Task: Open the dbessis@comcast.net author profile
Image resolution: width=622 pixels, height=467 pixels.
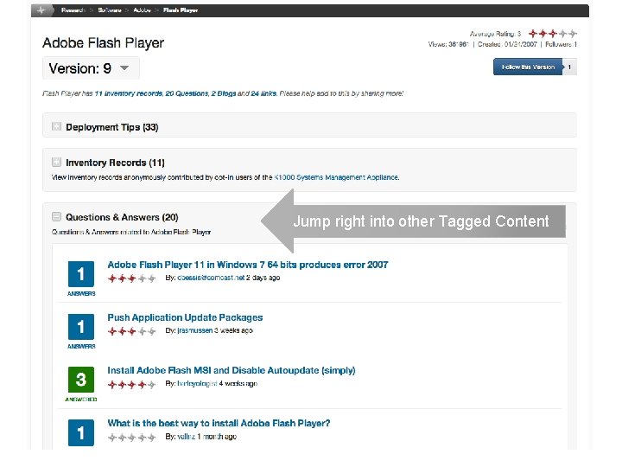Action: [x=211, y=278]
